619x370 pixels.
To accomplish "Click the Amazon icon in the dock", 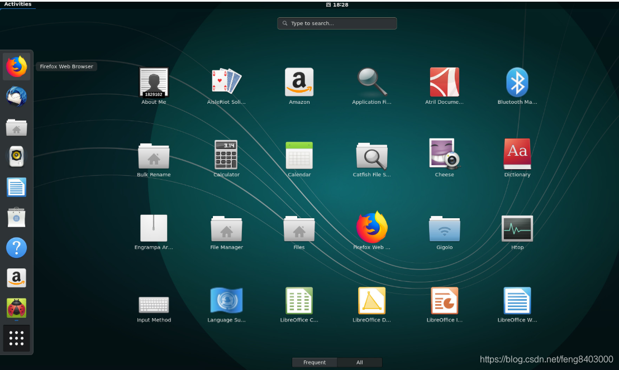I will [x=17, y=278].
